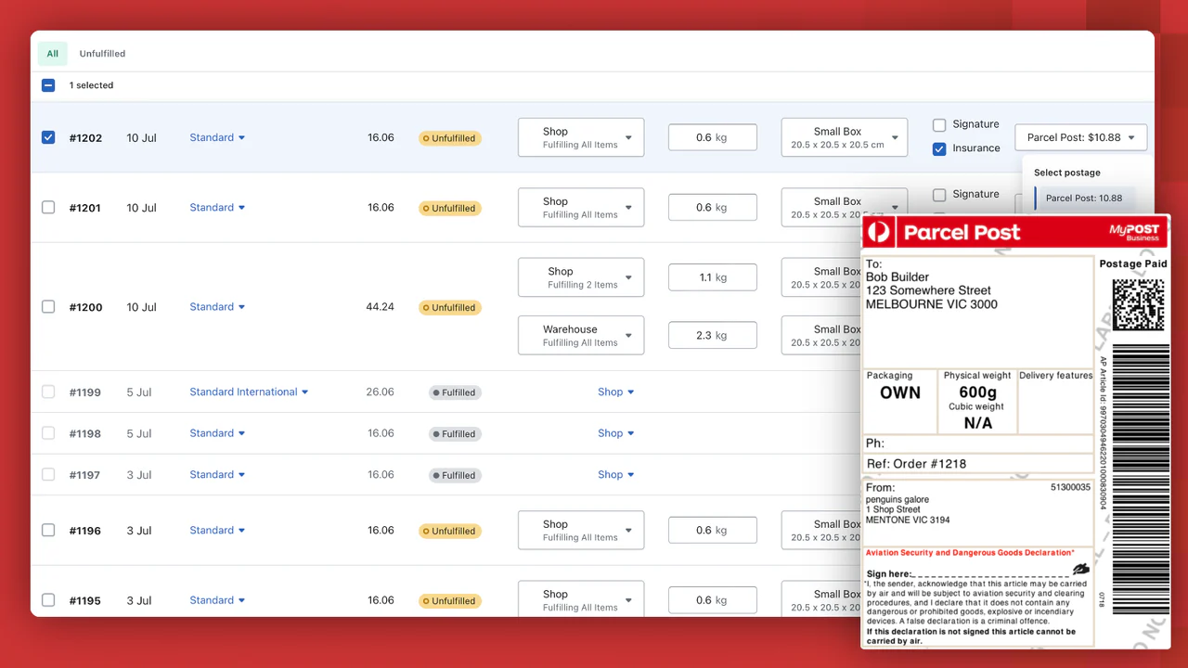
Task: Click the Australia Post logo on the shipping label
Action: (x=879, y=232)
